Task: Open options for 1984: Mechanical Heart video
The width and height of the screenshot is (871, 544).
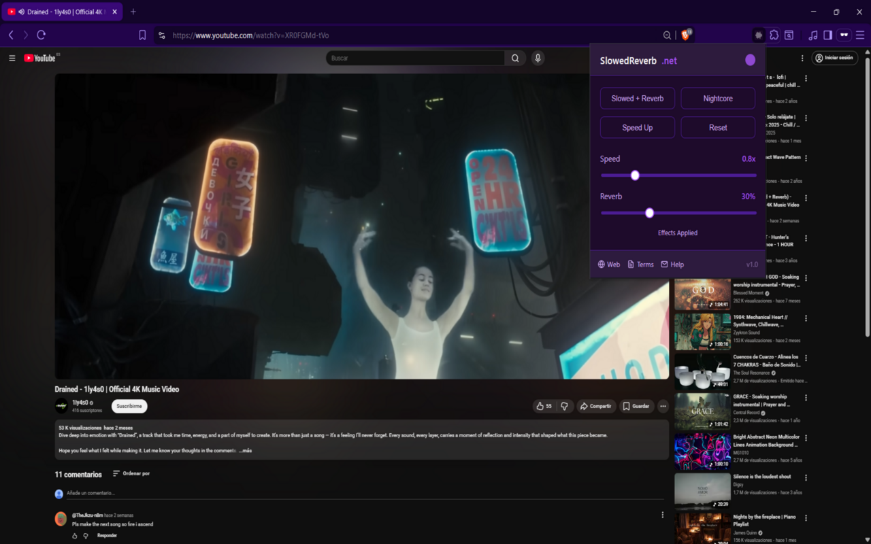Action: (x=806, y=318)
